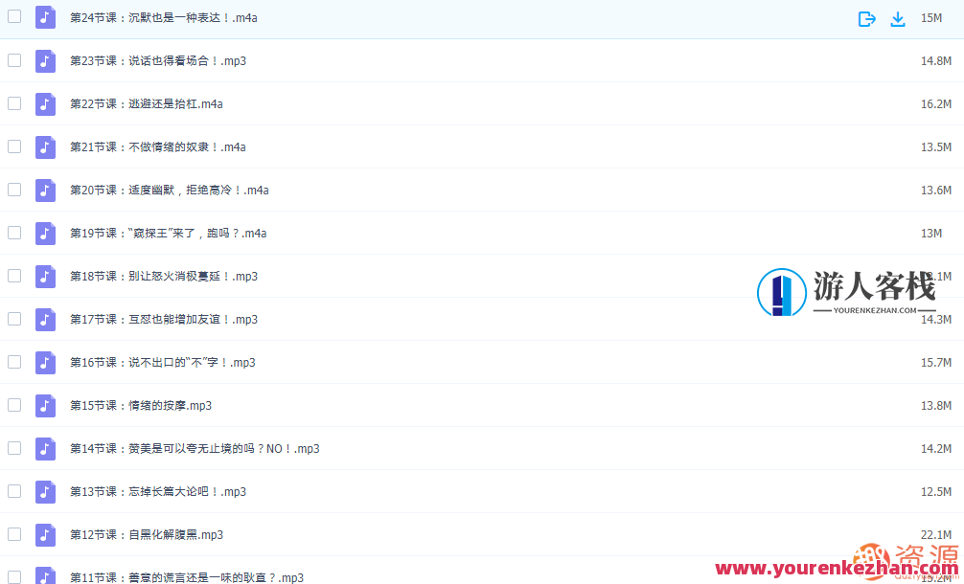Click the 第12节课：自黑化解腹黑.mp3 file name
Viewport: 964px width, 584px height.
(x=147, y=535)
